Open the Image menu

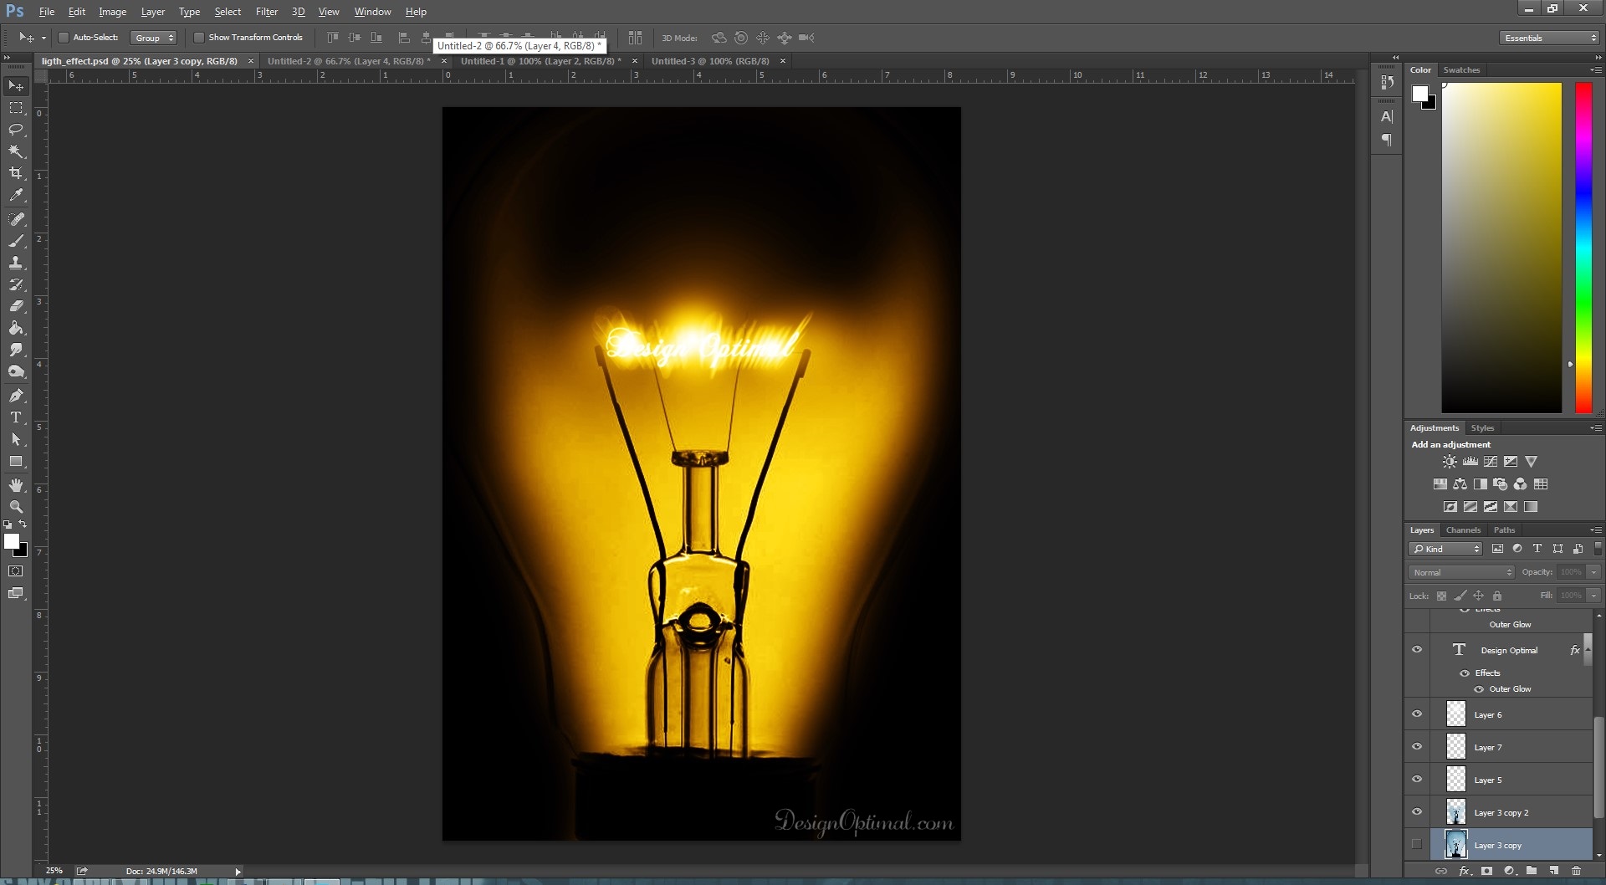pos(113,12)
